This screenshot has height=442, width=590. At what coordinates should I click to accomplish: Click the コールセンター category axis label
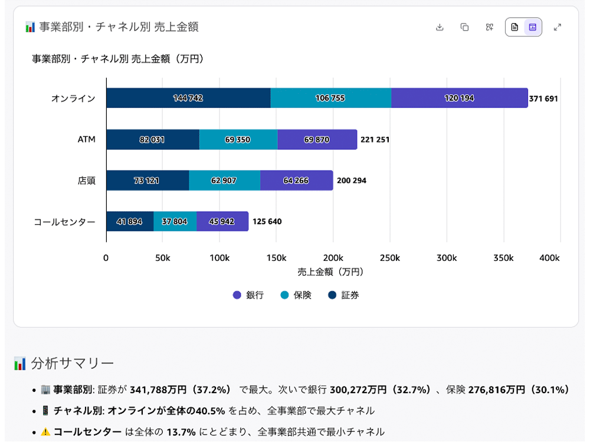pos(65,222)
